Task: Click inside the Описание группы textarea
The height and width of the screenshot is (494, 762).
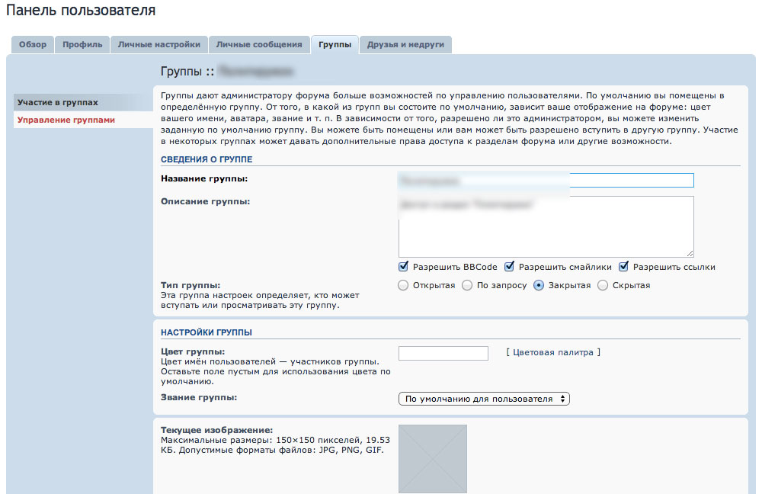Action: click(546, 226)
